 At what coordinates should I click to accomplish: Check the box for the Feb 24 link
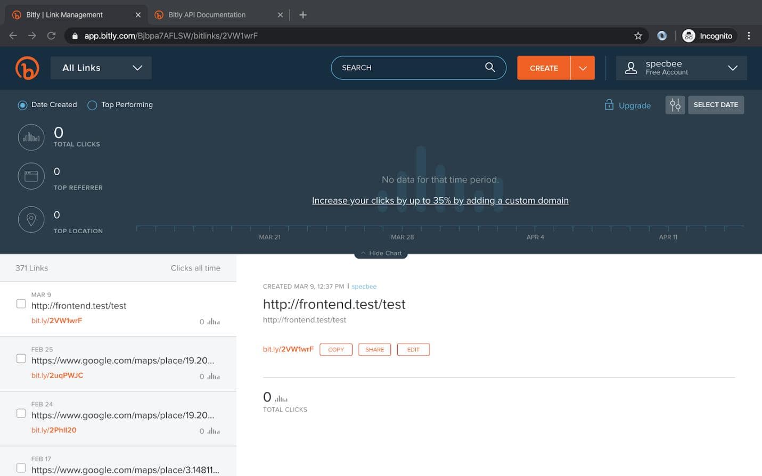pos(21,413)
